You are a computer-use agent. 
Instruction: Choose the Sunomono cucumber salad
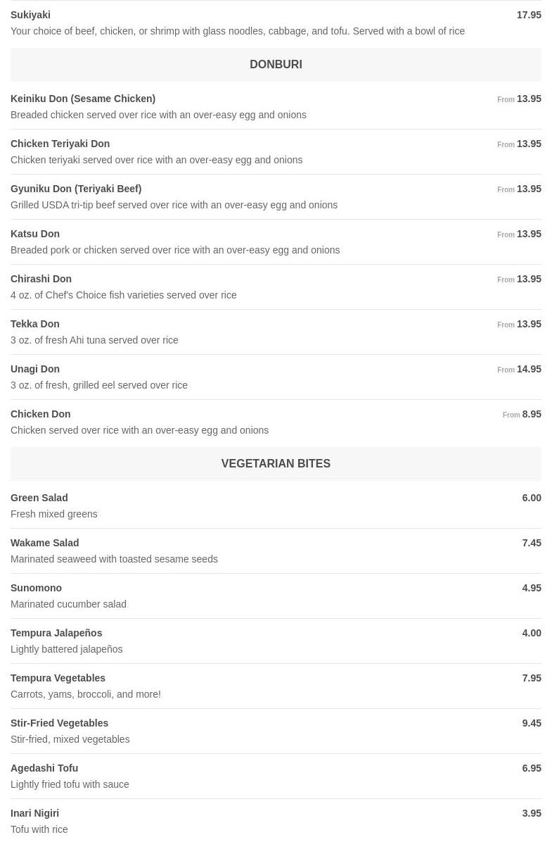click(x=36, y=588)
